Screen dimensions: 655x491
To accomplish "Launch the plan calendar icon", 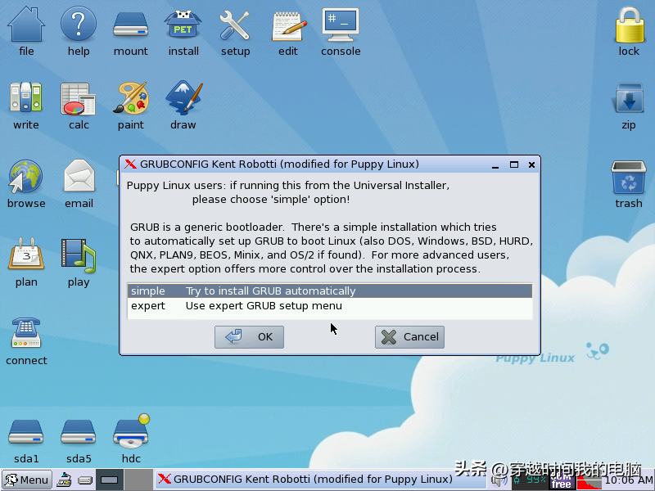I will pos(26,254).
